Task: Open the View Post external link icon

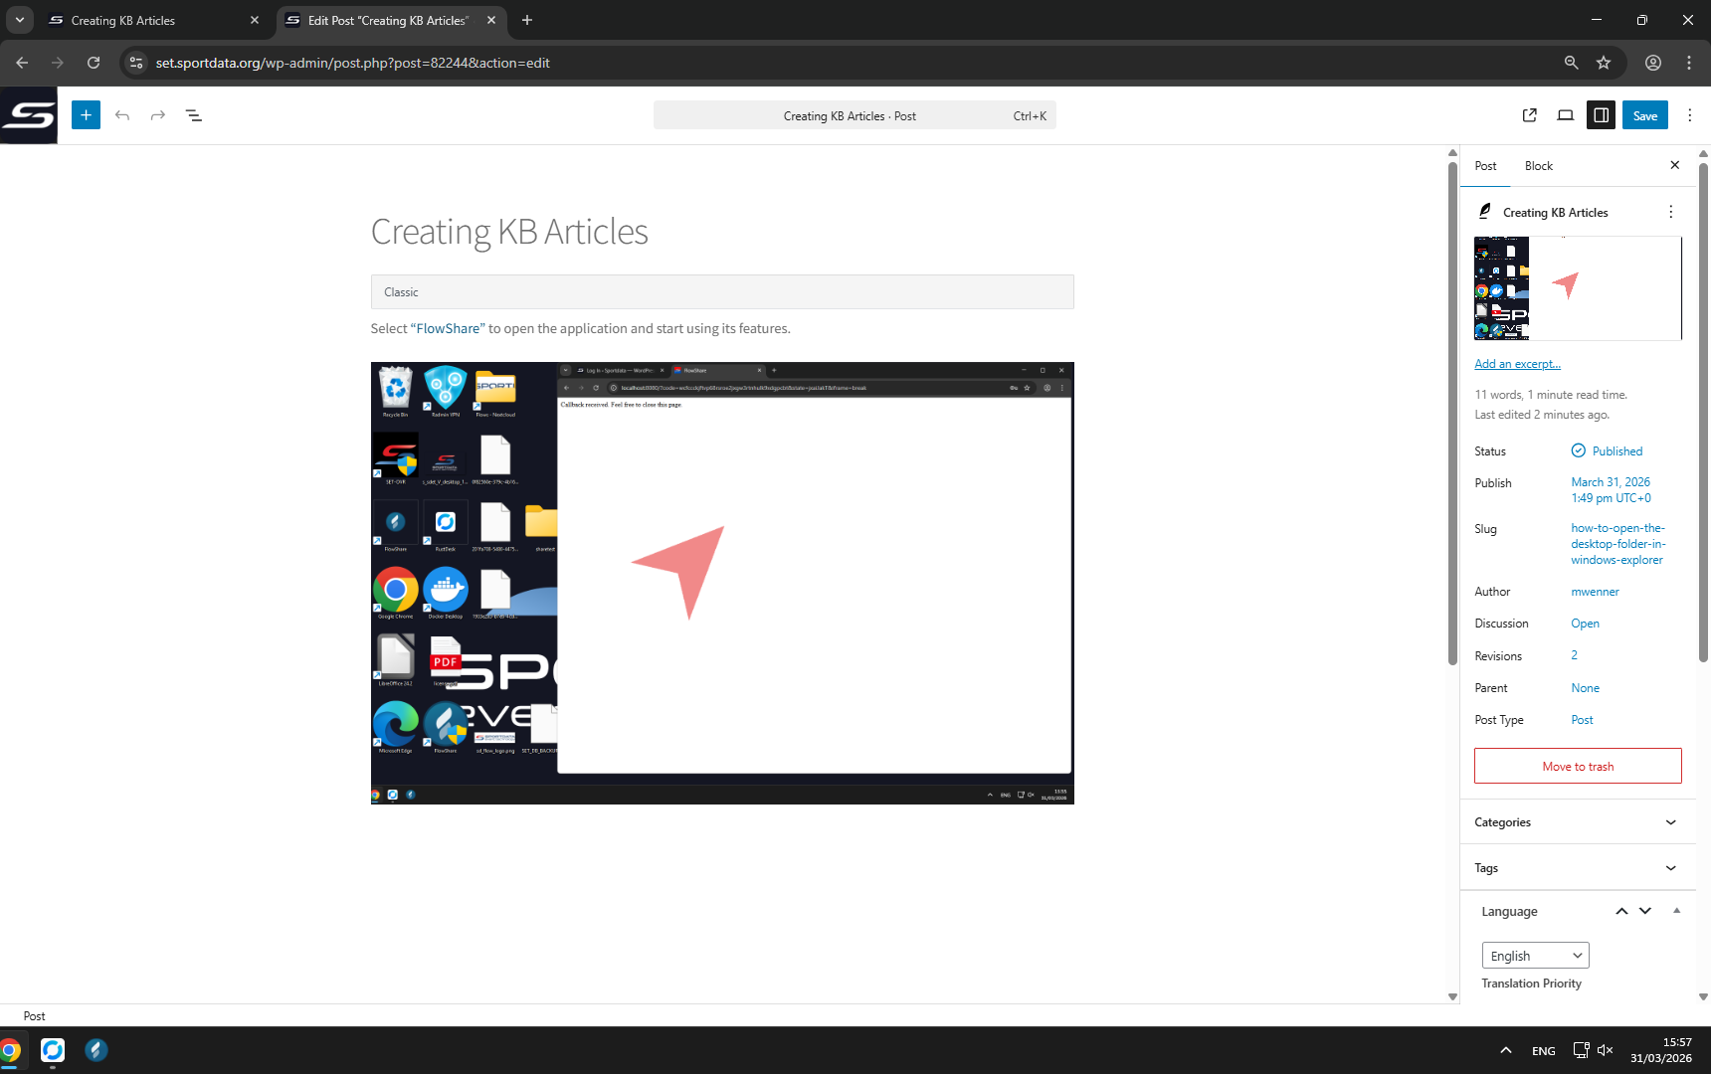Action: [x=1530, y=115]
